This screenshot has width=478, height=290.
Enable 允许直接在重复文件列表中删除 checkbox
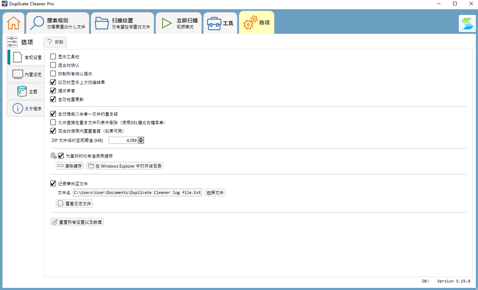(53, 122)
